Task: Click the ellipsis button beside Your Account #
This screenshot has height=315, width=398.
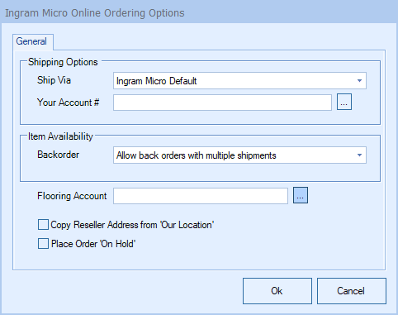Action: point(344,102)
